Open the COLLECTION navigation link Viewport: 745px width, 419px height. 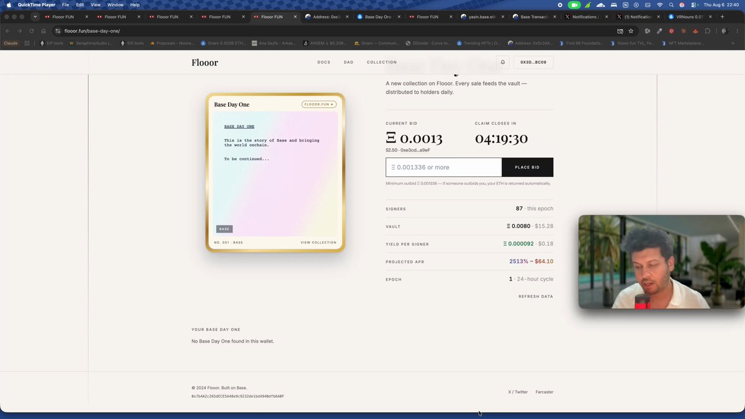382,62
